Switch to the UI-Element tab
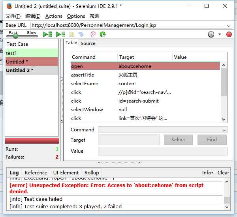Viewport: 237px width, 217px height. 66,173
